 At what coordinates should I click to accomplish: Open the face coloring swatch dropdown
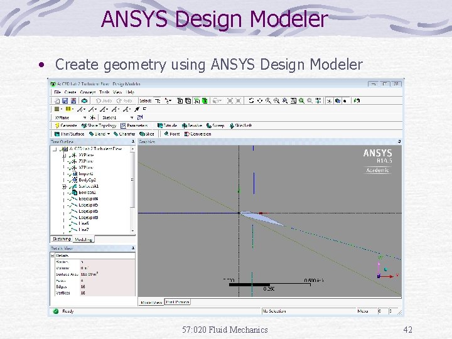58,109
